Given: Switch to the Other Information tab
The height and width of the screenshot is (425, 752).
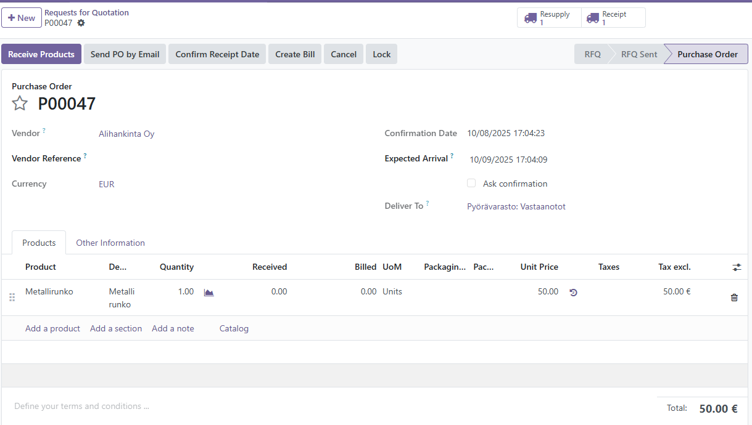Looking at the screenshot, I should 110,243.
